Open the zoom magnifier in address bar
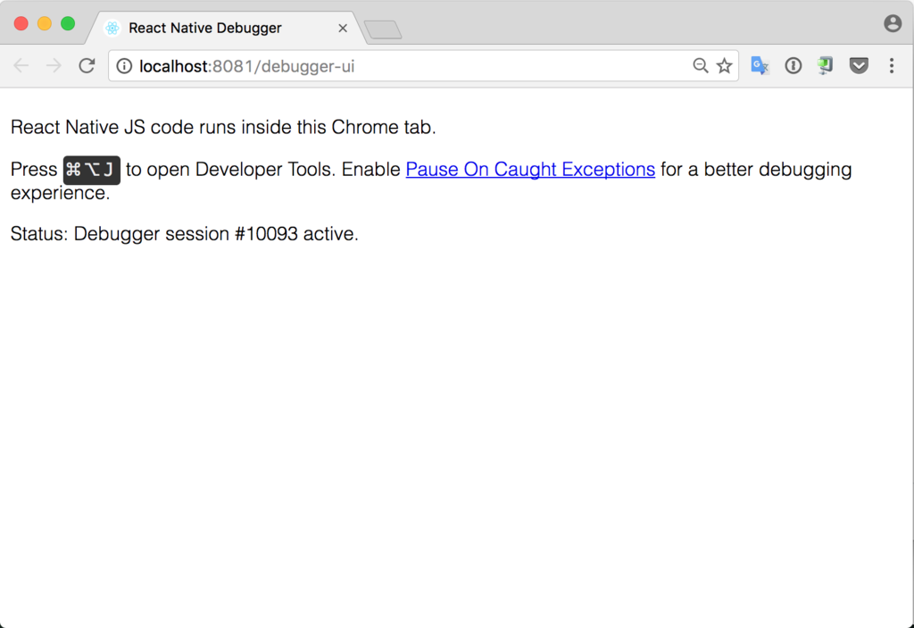914x628 pixels. tap(700, 66)
